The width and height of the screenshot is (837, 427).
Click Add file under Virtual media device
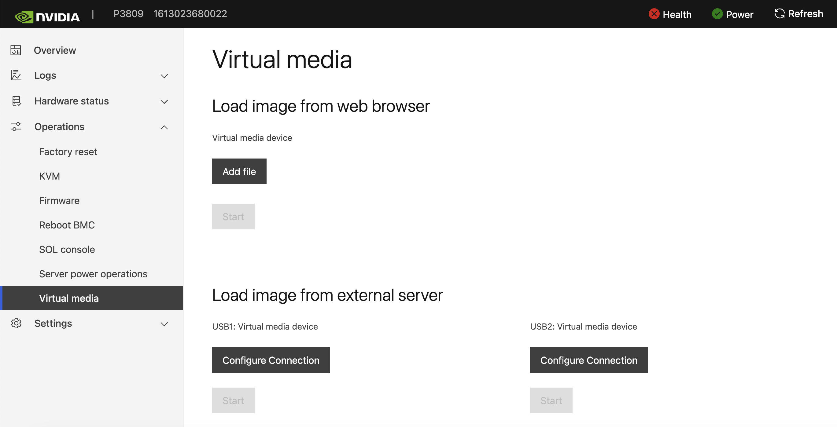(x=239, y=171)
